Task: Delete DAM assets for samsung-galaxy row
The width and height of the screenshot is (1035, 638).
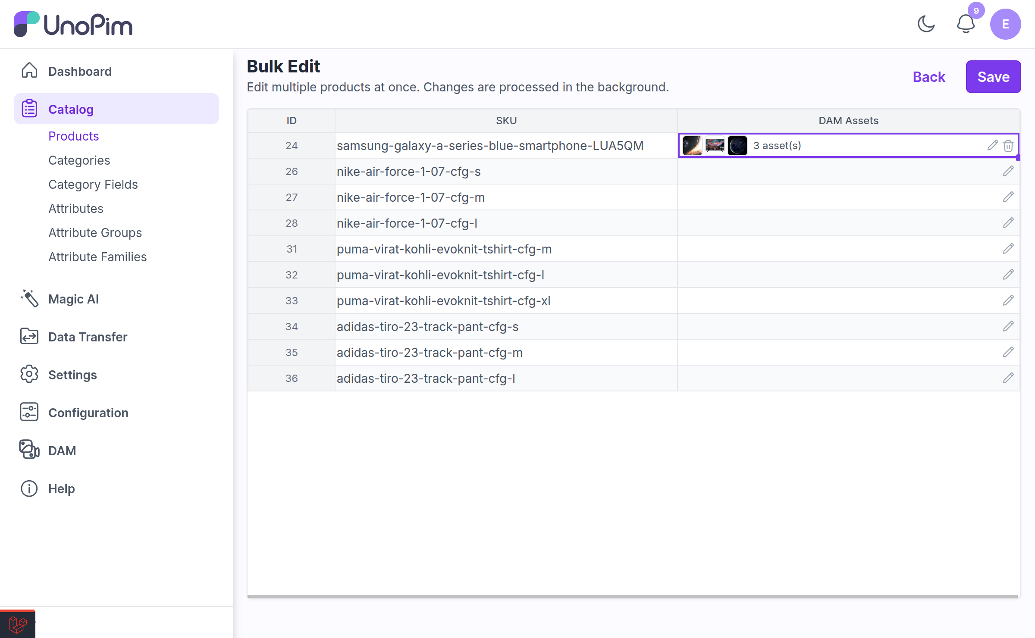Action: 1008,146
